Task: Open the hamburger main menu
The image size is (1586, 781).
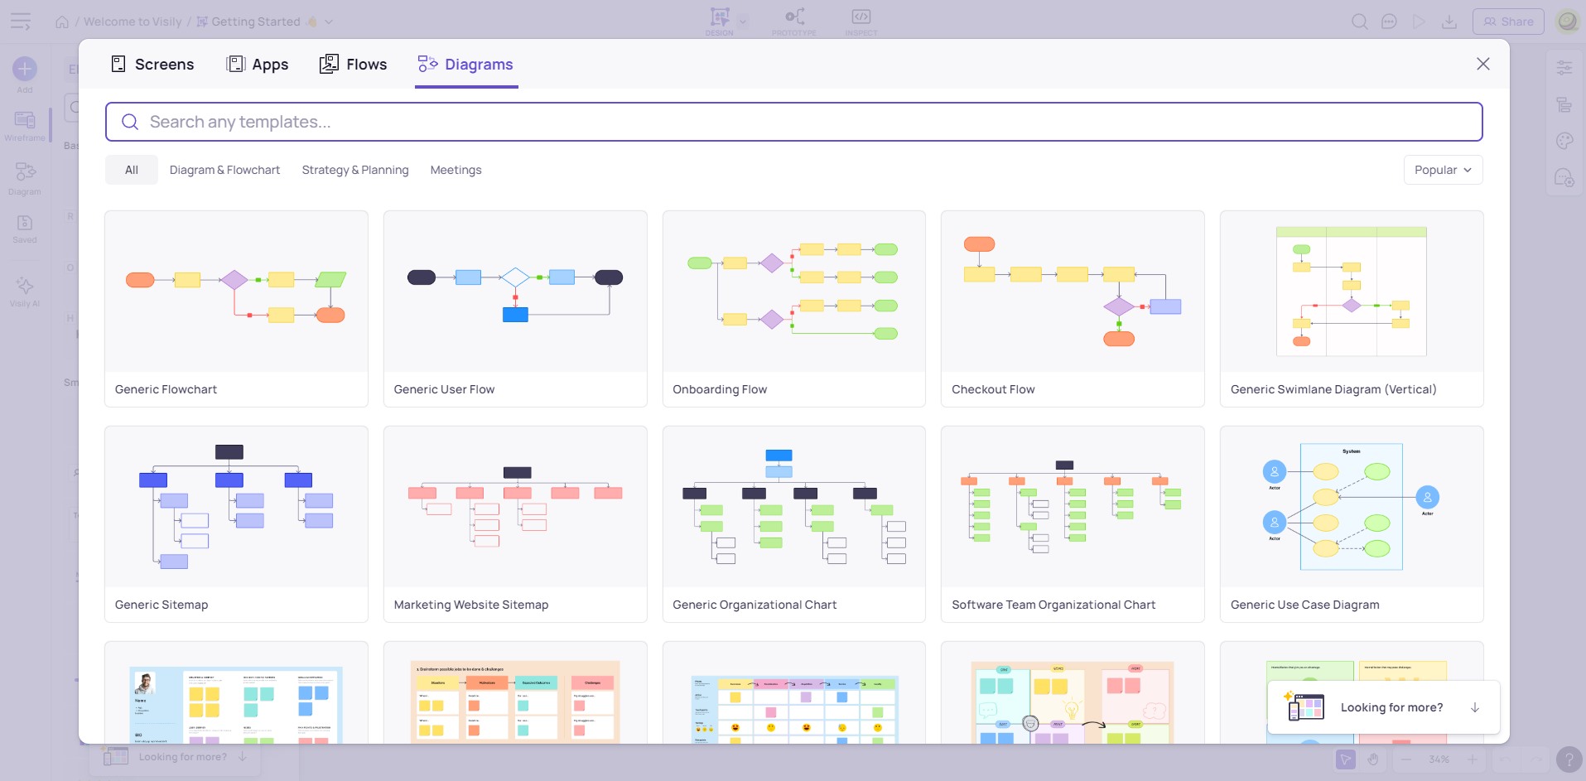Action: (x=21, y=22)
